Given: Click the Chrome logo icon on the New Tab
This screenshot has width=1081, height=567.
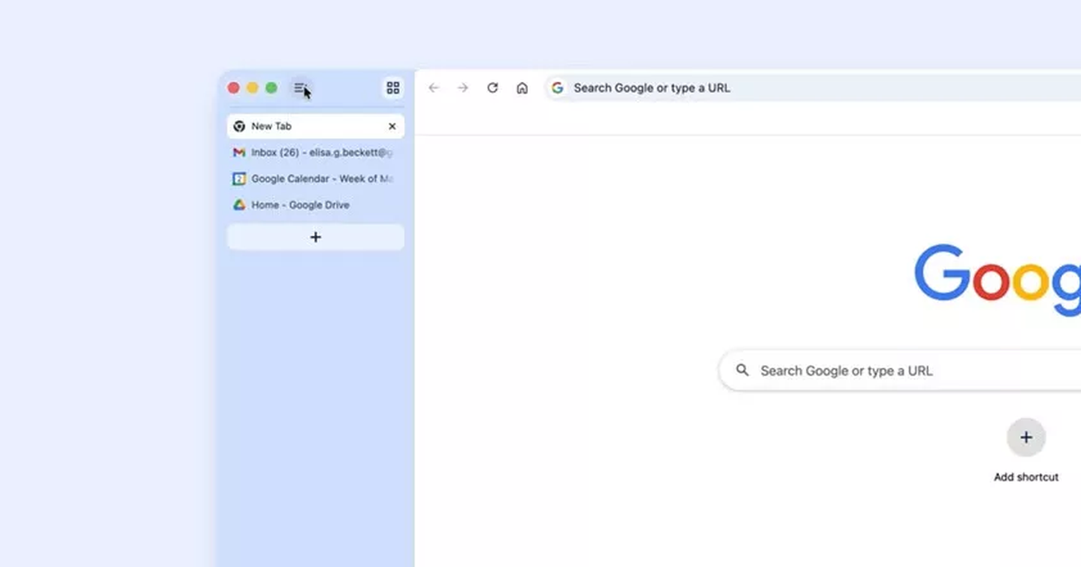Looking at the screenshot, I should pyautogui.click(x=239, y=126).
